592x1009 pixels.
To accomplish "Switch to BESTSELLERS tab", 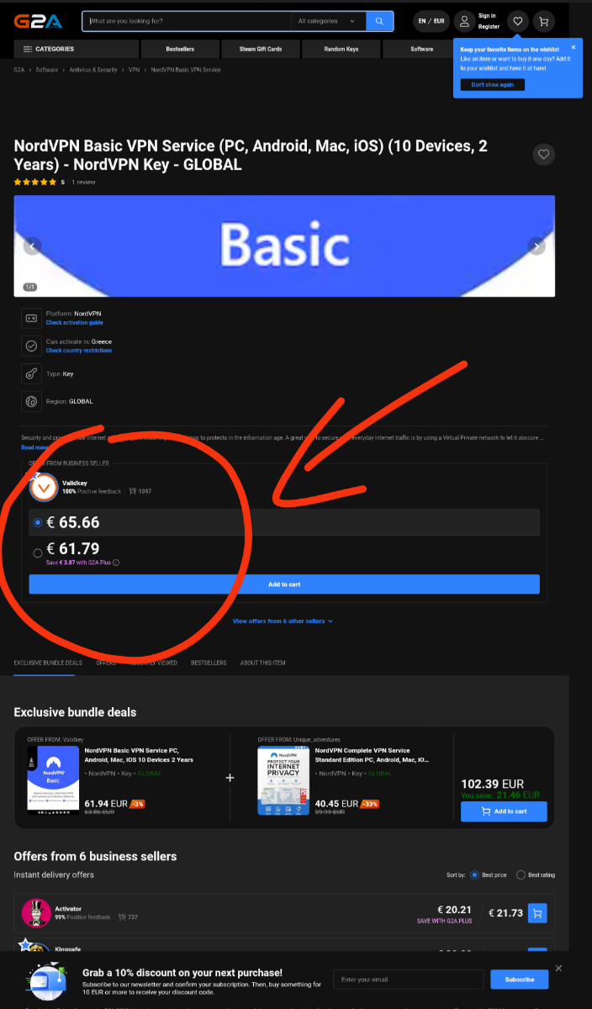I will tap(209, 663).
